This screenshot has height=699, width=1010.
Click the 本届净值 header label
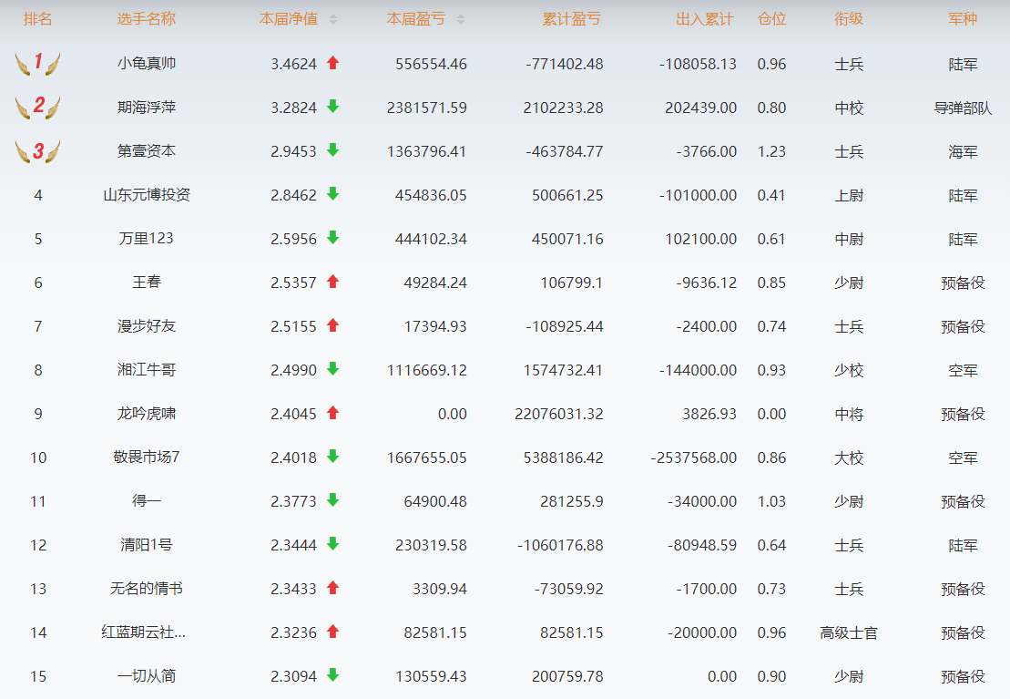coord(289,19)
